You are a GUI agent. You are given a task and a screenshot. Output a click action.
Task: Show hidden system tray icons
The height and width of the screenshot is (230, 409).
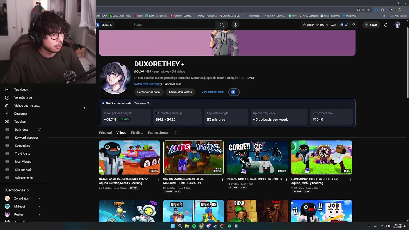click(364, 226)
